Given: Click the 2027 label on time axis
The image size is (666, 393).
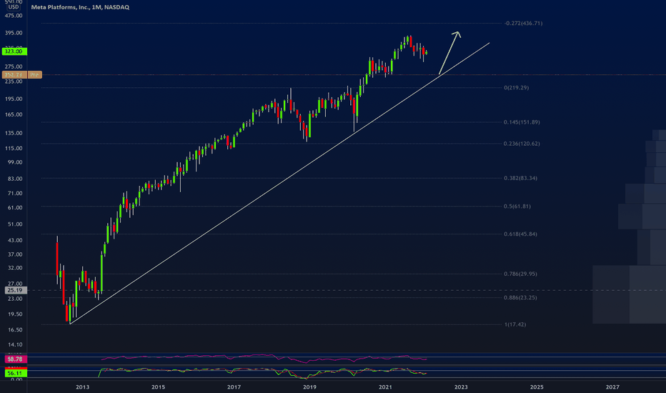Looking at the screenshot, I should pyautogui.click(x=612, y=387).
